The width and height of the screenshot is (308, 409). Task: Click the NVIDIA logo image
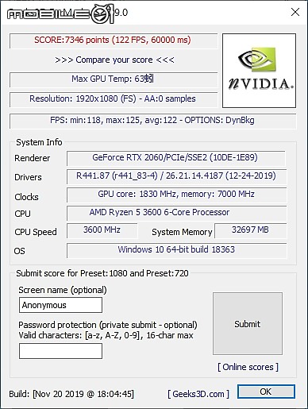tap(259, 71)
